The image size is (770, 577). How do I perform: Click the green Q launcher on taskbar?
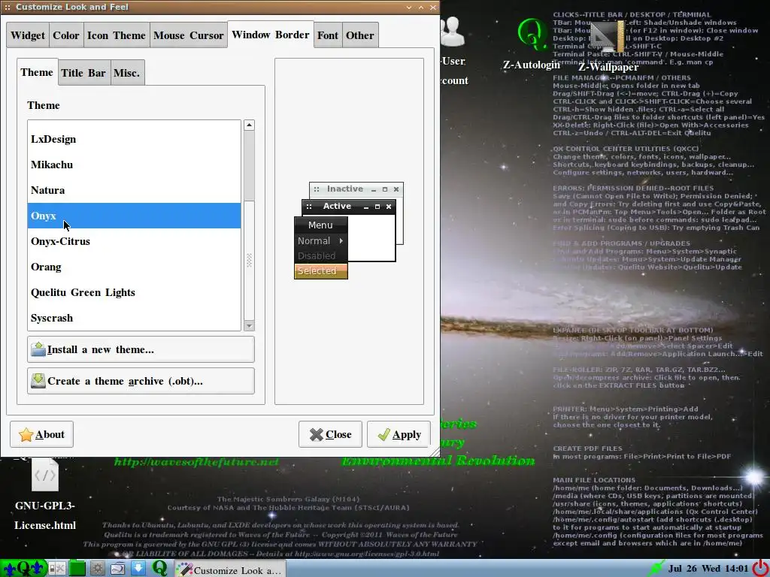[x=159, y=568]
